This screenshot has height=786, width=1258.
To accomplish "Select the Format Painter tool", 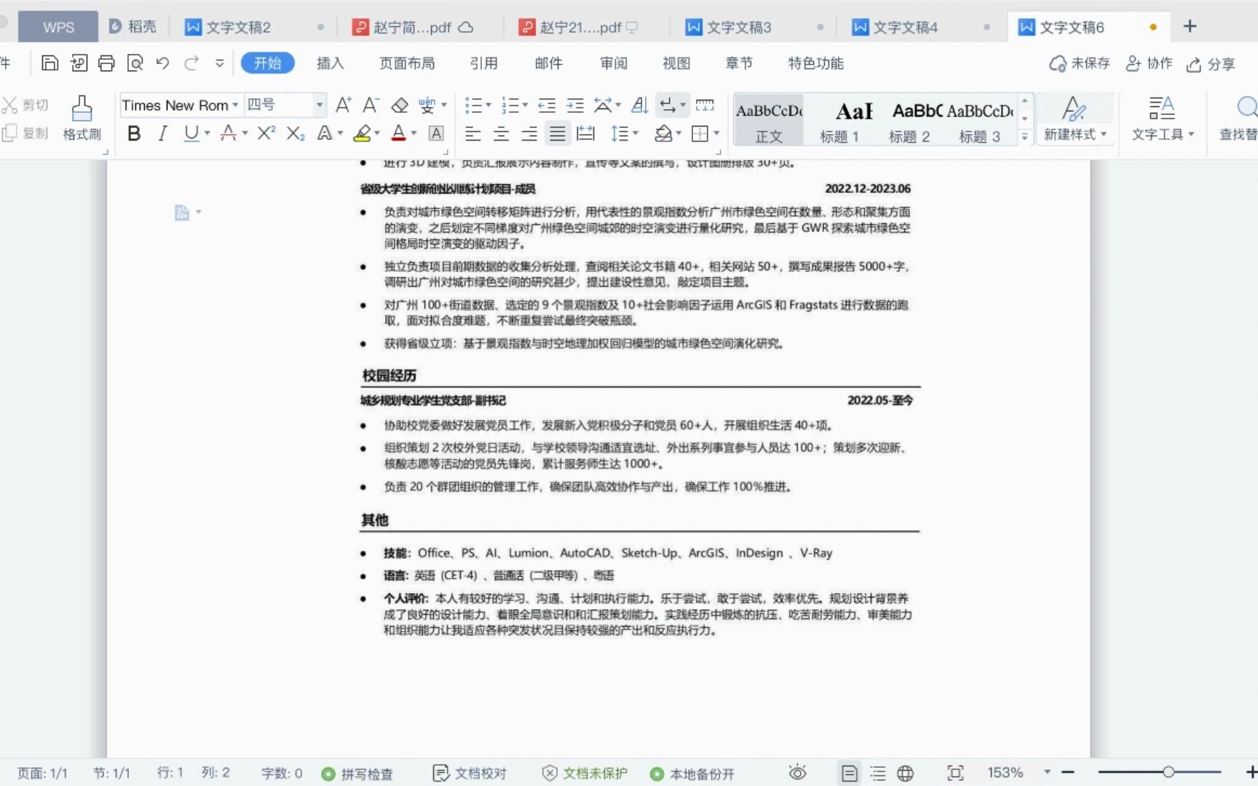I will pos(82,118).
